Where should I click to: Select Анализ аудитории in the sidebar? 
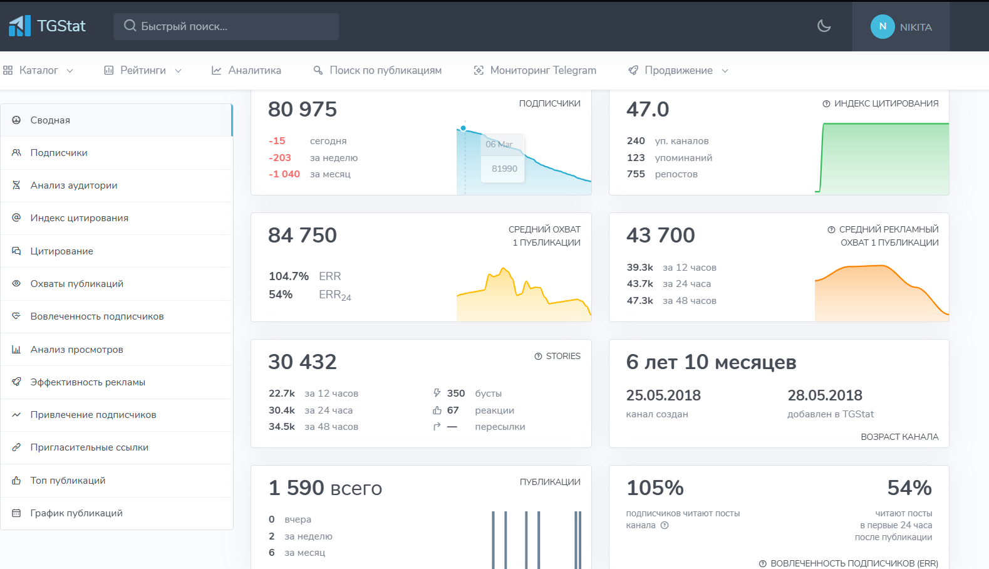(117, 185)
